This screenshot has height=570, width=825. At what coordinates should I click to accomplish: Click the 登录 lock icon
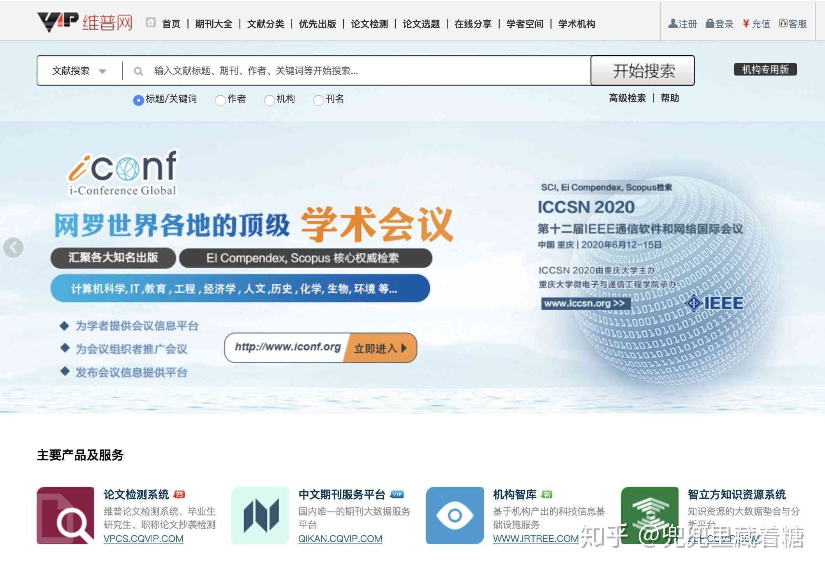click(710, 23)
